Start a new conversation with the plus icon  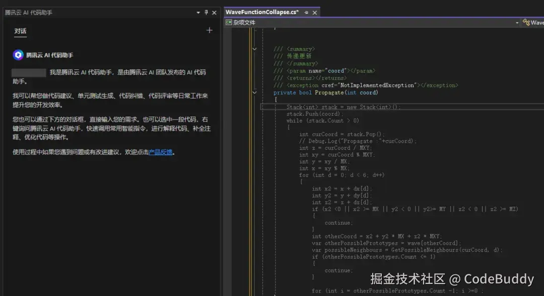click(209, 31)
